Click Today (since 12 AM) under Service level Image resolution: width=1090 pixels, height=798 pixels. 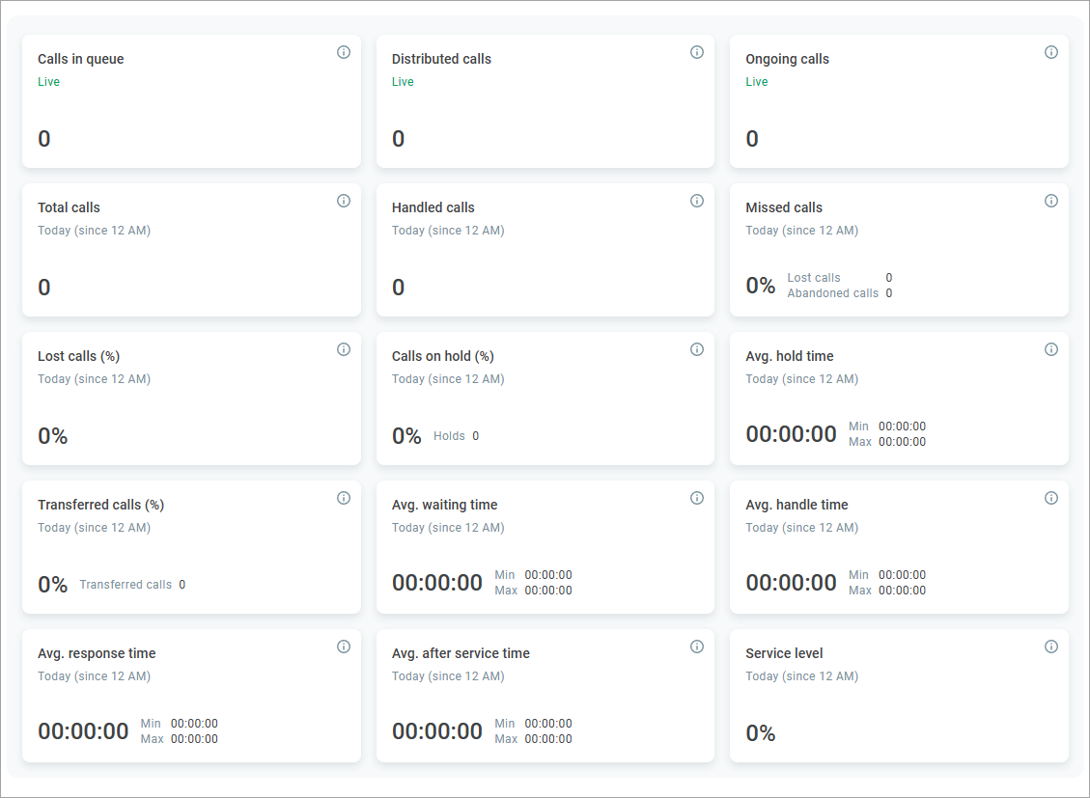801,676
